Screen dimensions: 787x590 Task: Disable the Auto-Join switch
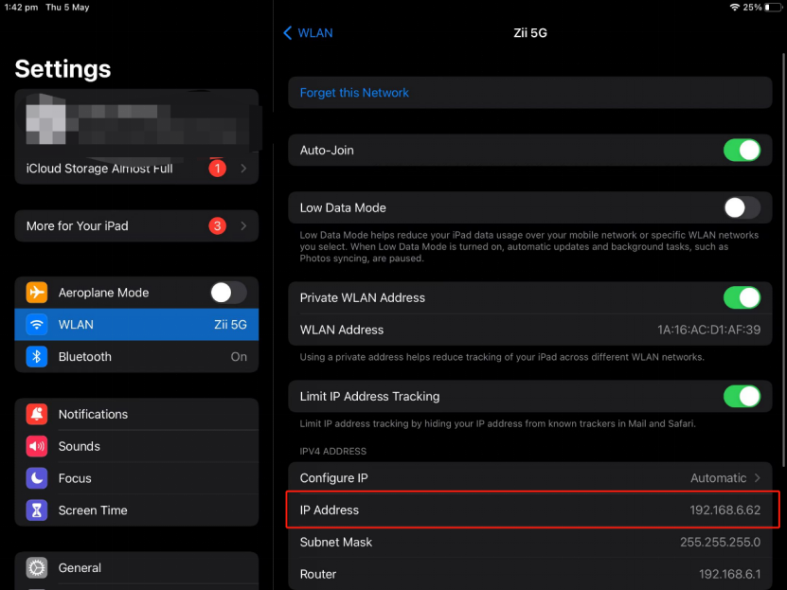pyautogui.click(x=742, y=151)
